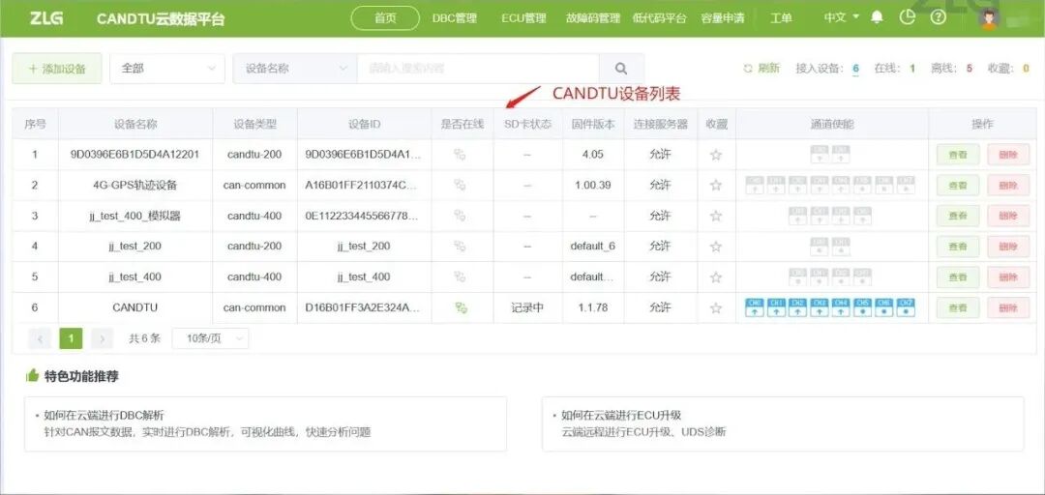View the CANDTU device row
Image resolution: width=1045 pixels, height=495 pixels.
958,307
